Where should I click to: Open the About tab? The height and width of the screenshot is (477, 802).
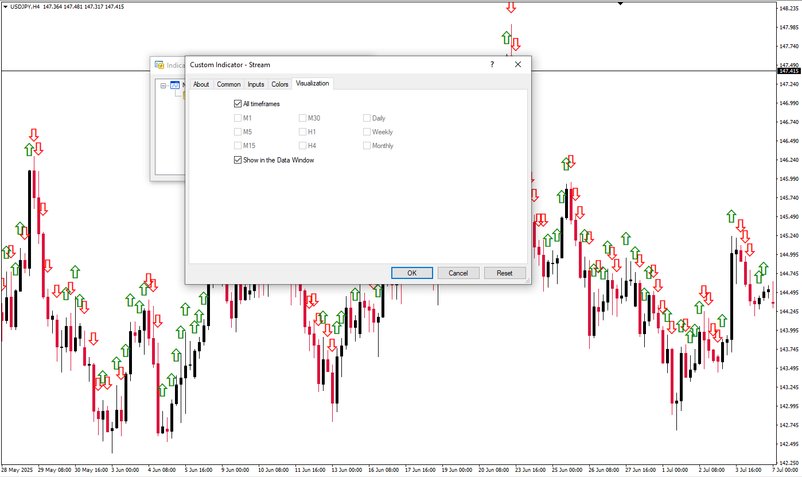(201, 84)
